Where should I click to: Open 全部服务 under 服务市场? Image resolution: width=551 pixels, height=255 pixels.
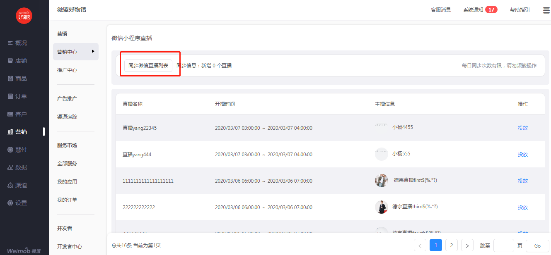(x=67, y=164)
